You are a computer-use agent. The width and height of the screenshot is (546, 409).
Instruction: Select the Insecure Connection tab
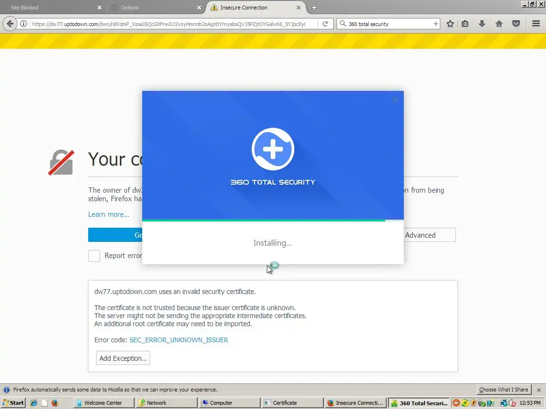point(256,7)
